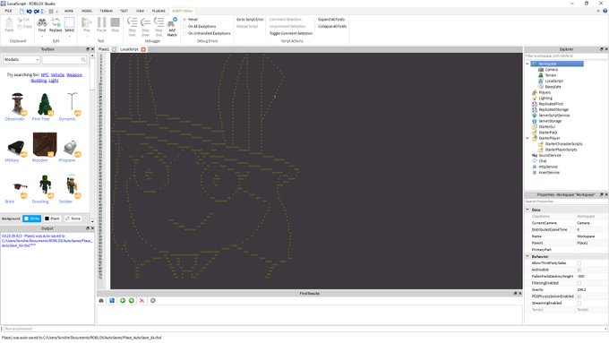Screen dimensions: 609x343
Task: Set Toolbox background to White
Action: (32, 219)
